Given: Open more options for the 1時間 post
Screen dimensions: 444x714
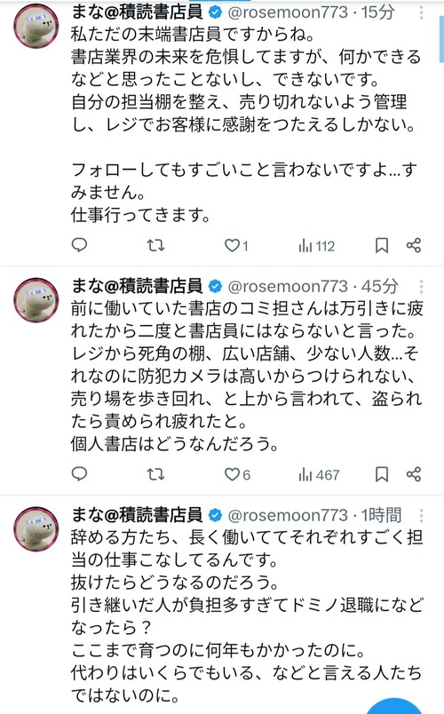Looking at the screenshot, I should 422,515.
